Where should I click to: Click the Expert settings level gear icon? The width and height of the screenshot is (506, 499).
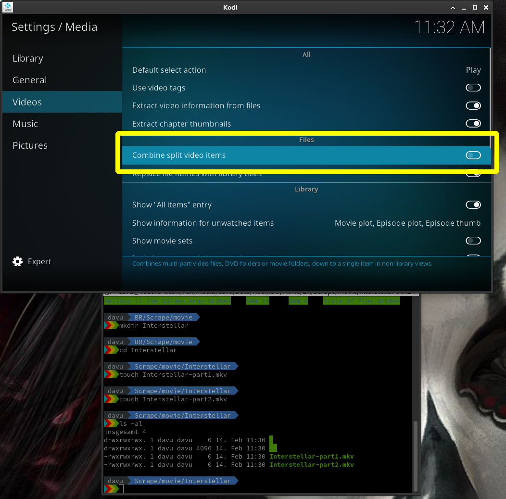17,261
